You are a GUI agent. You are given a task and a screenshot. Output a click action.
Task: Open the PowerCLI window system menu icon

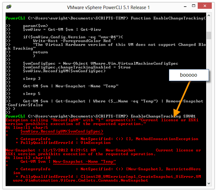click(9, 7)
